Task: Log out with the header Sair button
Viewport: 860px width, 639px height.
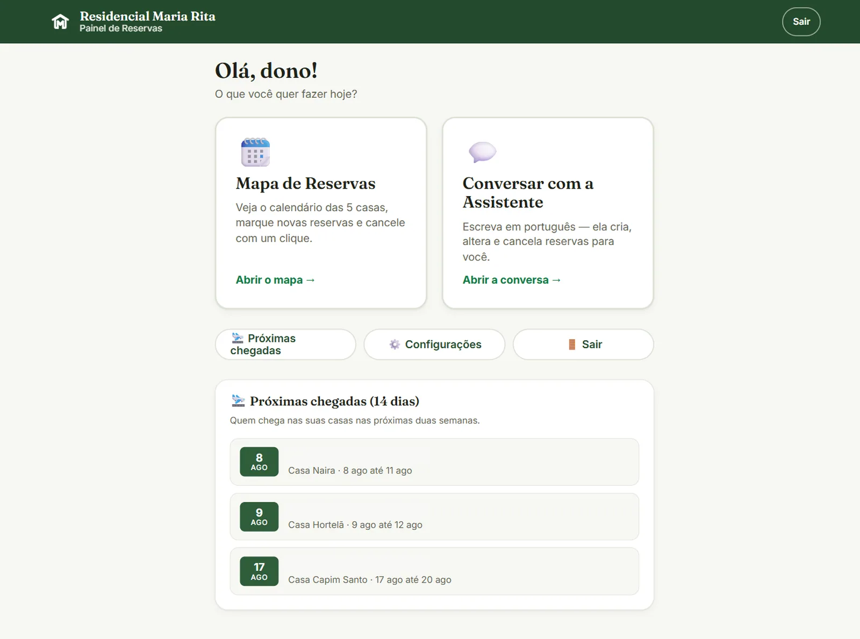Action: [801, 21]
